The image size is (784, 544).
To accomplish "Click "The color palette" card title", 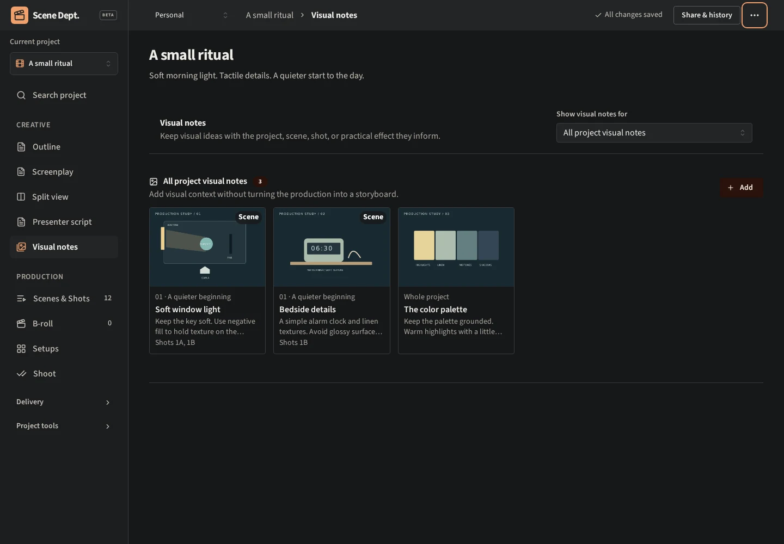I will [x=436, y=310].
